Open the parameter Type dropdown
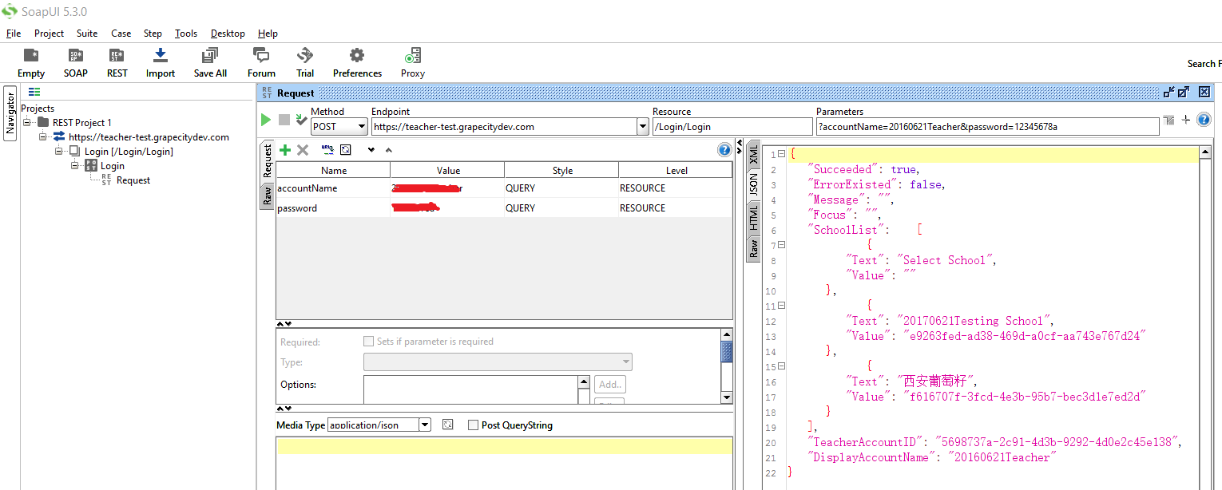The width and height of the screenshot is (1222, 490). (x=626, y=362)
